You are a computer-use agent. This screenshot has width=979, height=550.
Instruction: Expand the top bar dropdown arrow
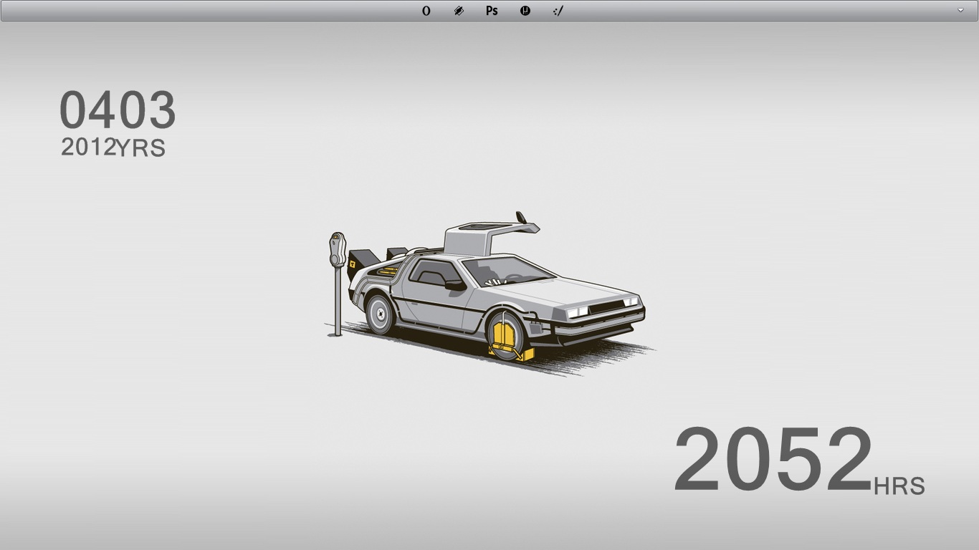960,11
